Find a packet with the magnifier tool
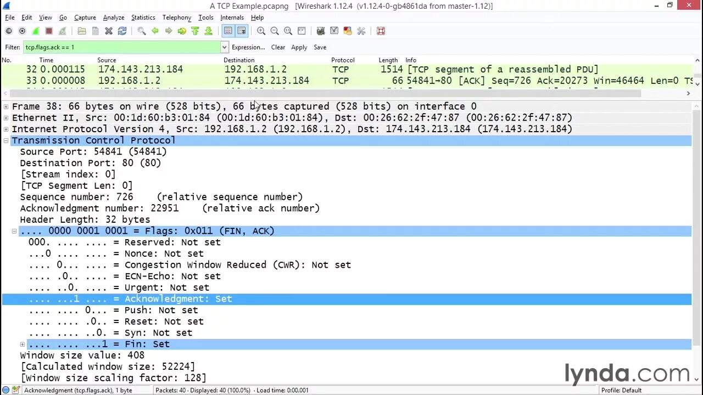The image size is (703, 395). click(x=142, y=31)
